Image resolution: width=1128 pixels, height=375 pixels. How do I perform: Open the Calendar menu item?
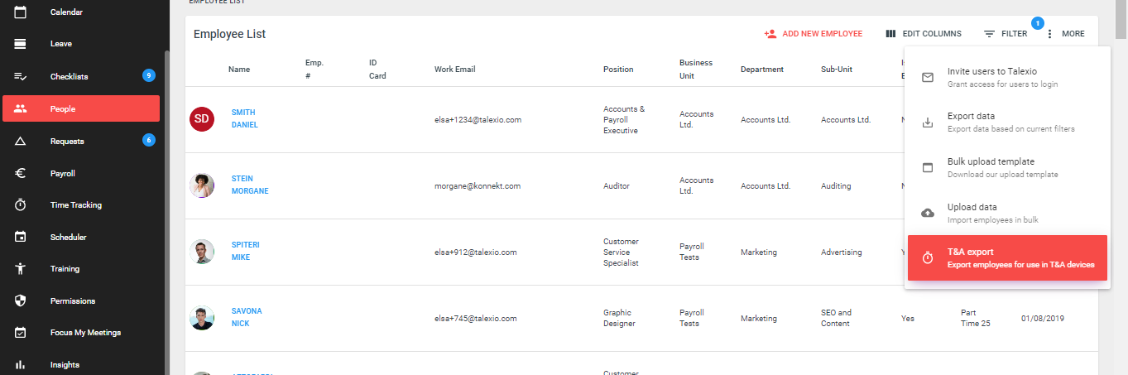point(83,12)
